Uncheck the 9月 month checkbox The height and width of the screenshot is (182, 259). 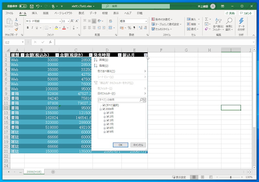108,132
